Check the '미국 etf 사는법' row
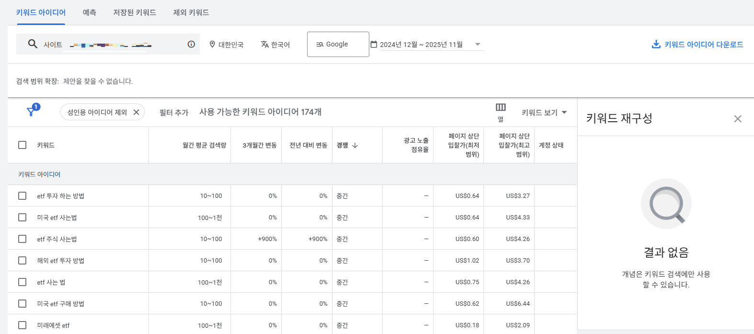Image resolution: width=754 pixels, height=334 pixels. point(22,217)
